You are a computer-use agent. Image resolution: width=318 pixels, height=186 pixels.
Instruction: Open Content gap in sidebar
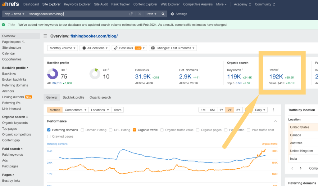(x=11, y=140)
